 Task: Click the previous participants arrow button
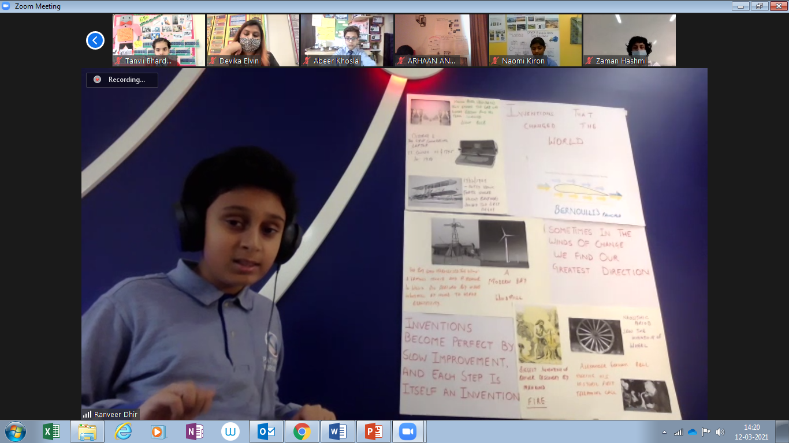coord(95,40)
